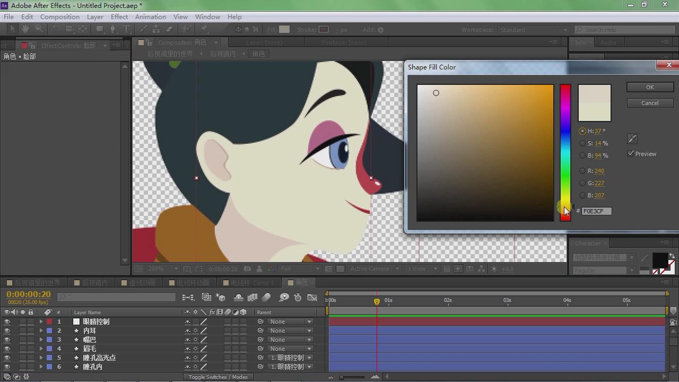679x382 pixels.
Task: Toggle hide shy layers icon
Action: tap(239, 298)
